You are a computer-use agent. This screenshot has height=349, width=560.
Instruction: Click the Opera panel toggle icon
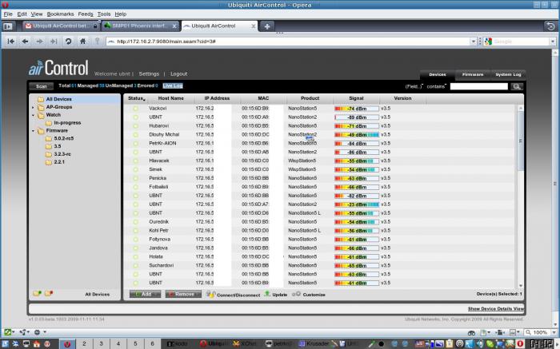[8, 26]
